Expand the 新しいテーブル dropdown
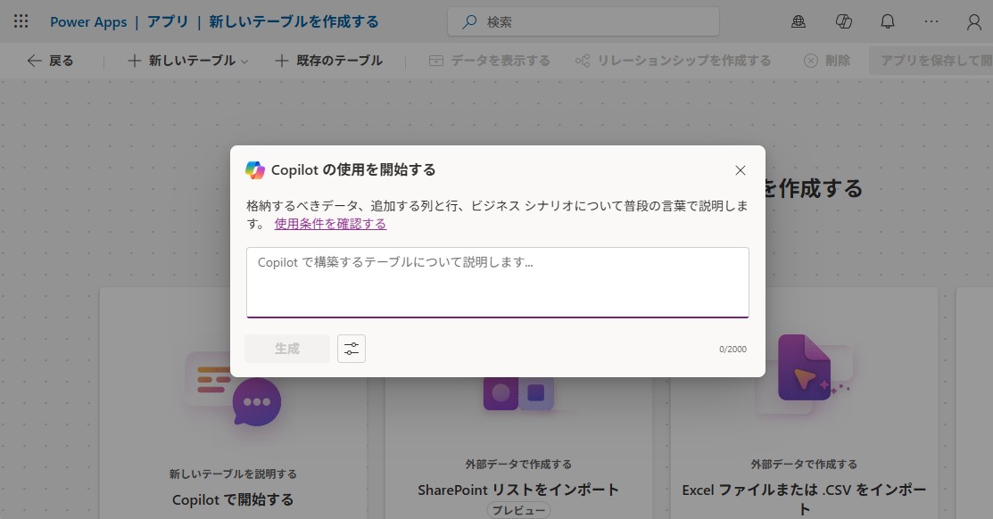 point(188,61)
